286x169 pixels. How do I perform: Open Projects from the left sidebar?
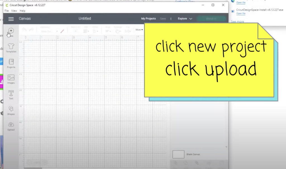click(11, 63)
